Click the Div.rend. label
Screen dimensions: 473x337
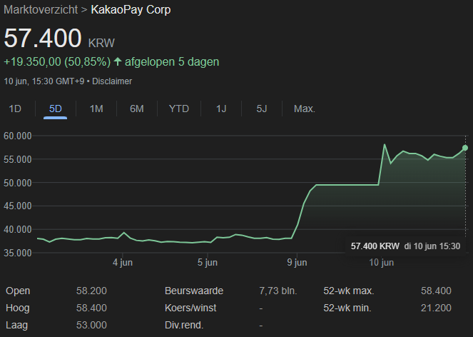pyautogui.click(x=184, y=326)
